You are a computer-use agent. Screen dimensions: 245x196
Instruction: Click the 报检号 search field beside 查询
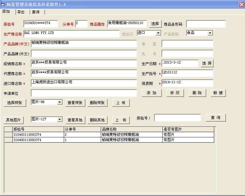click(x=178, y=118)
